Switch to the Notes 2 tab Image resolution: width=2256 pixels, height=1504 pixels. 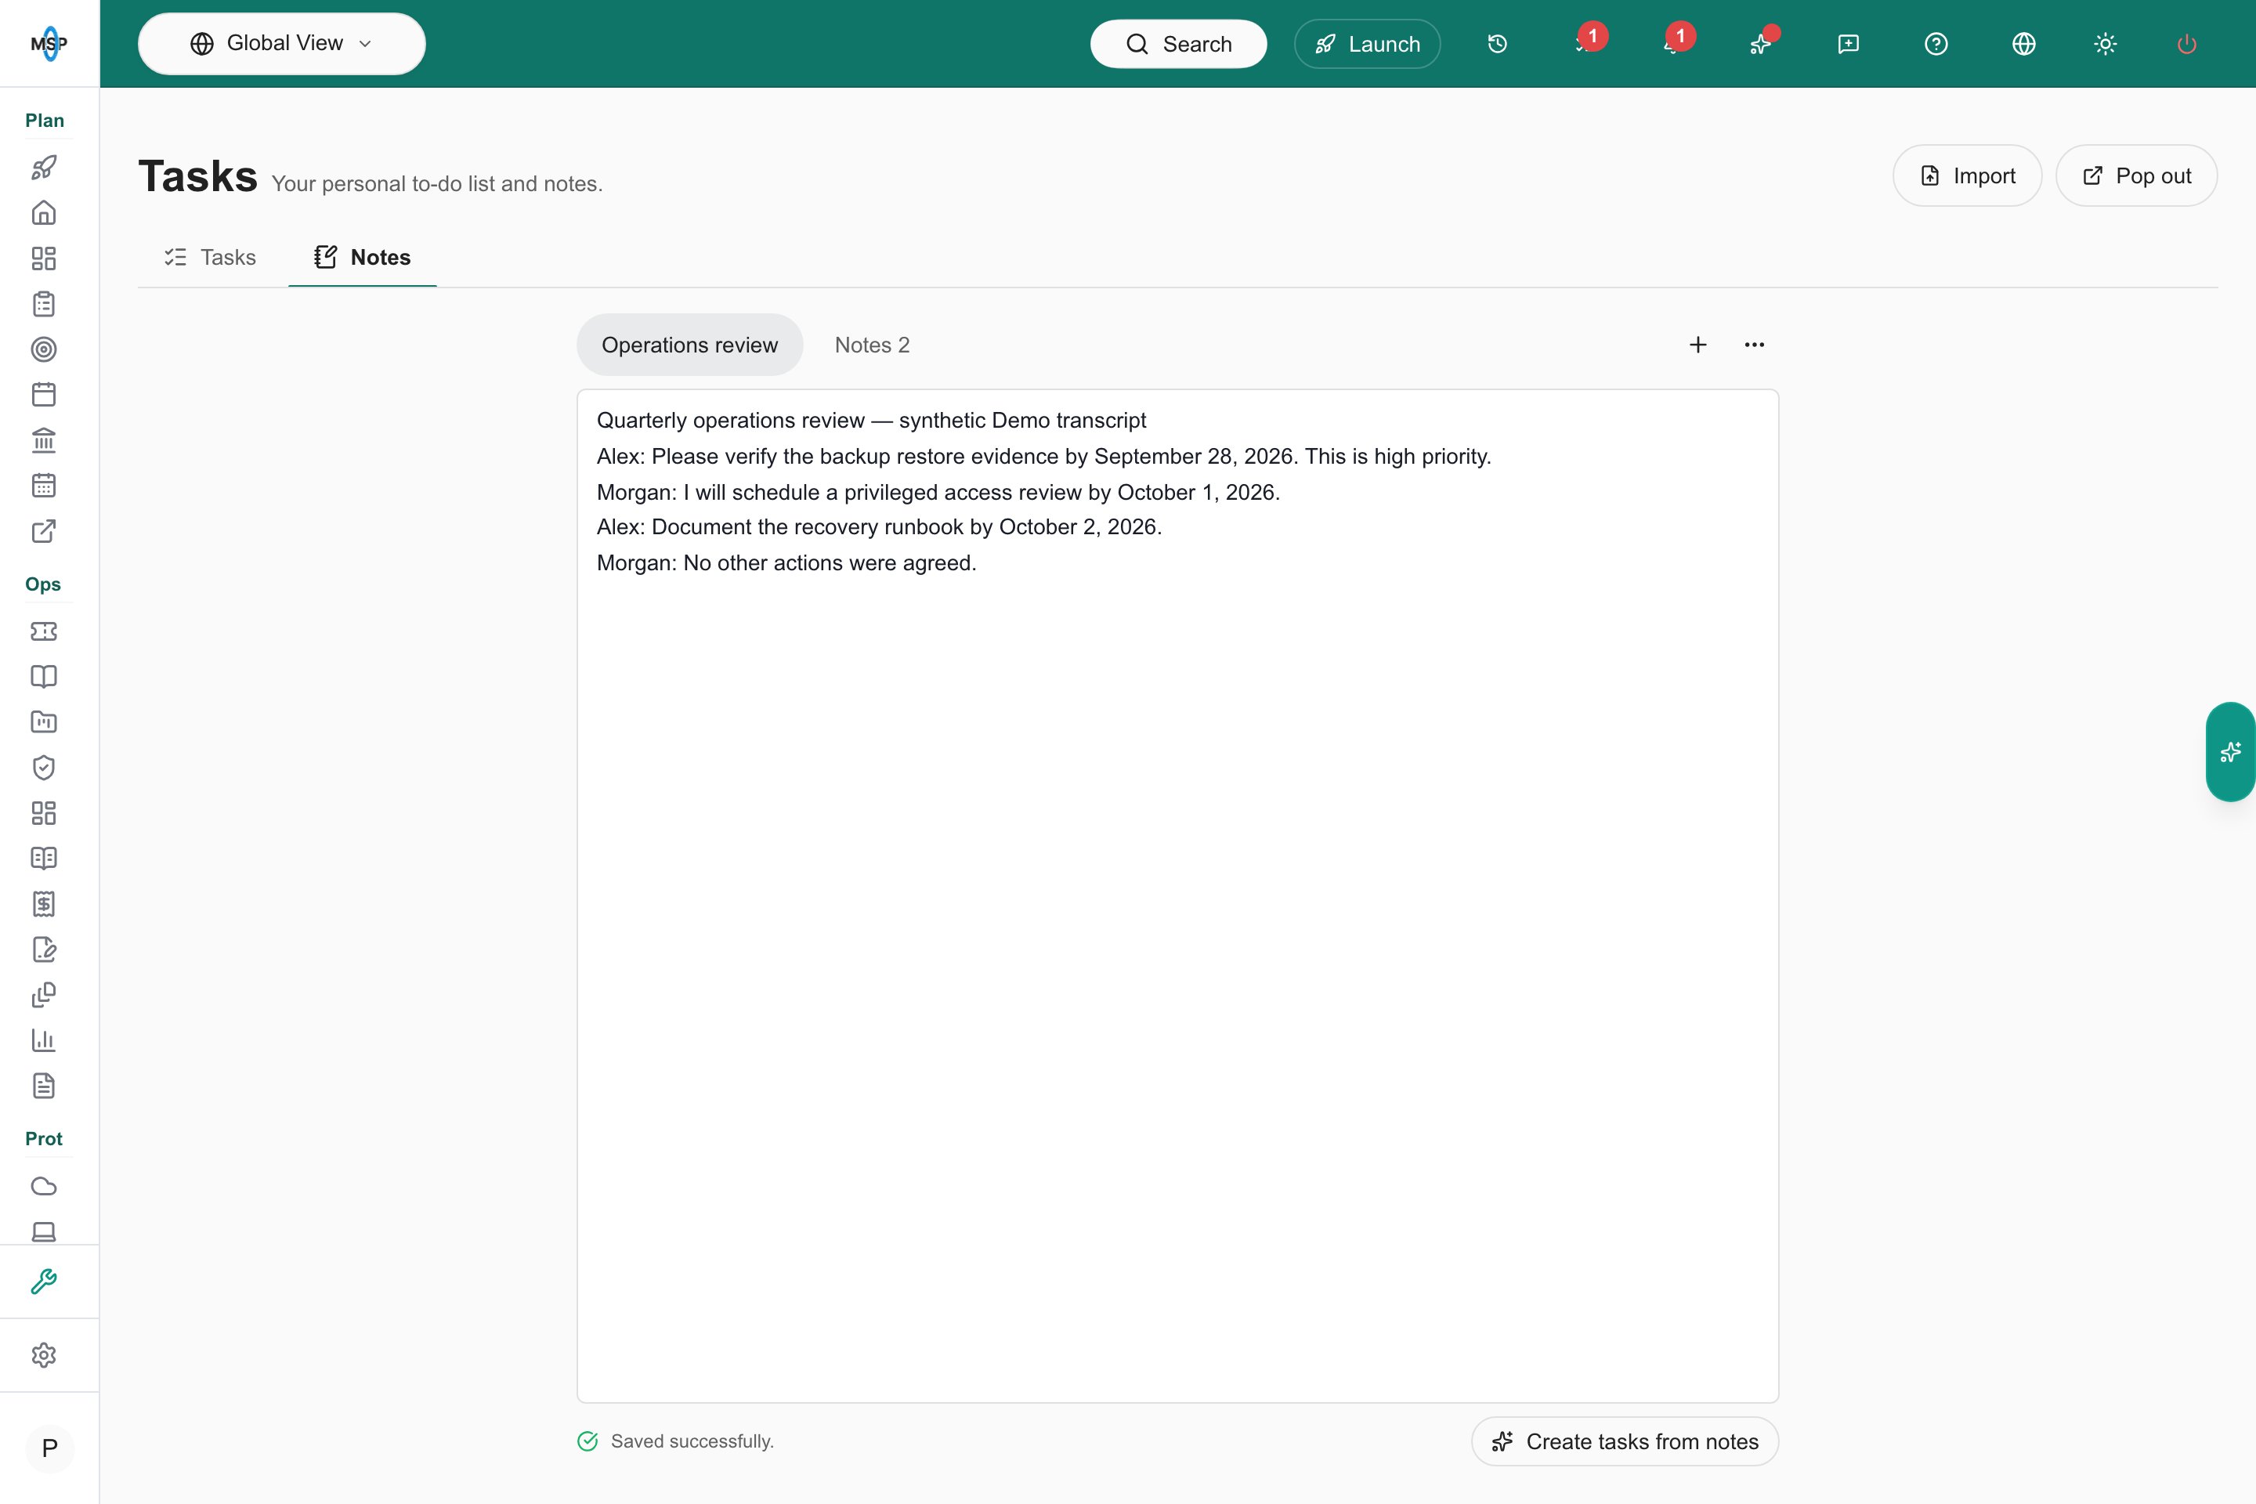pyautogui.click(x=872, y=345)
